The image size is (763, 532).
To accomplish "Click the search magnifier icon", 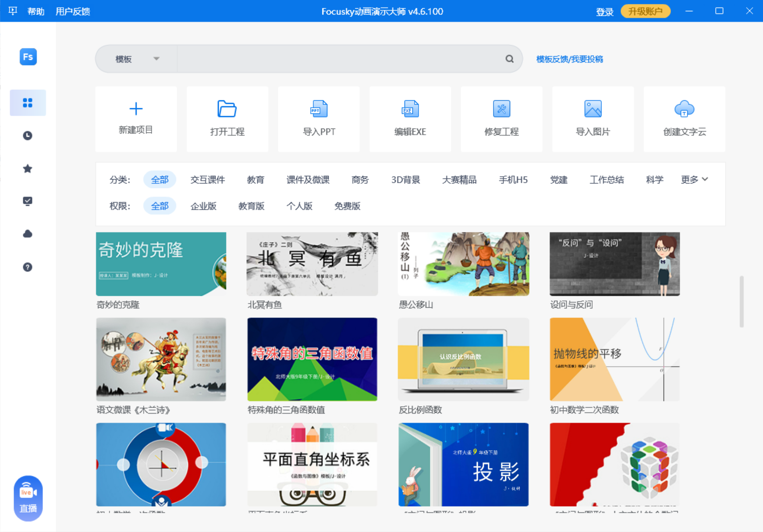I will coord(509,59).
